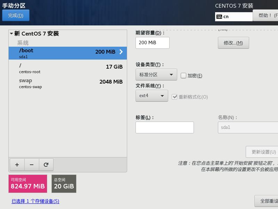This screenshot has width=278, height=209.
Task: Open the ext4 file system dropdown
Action: tap(152, 96)
